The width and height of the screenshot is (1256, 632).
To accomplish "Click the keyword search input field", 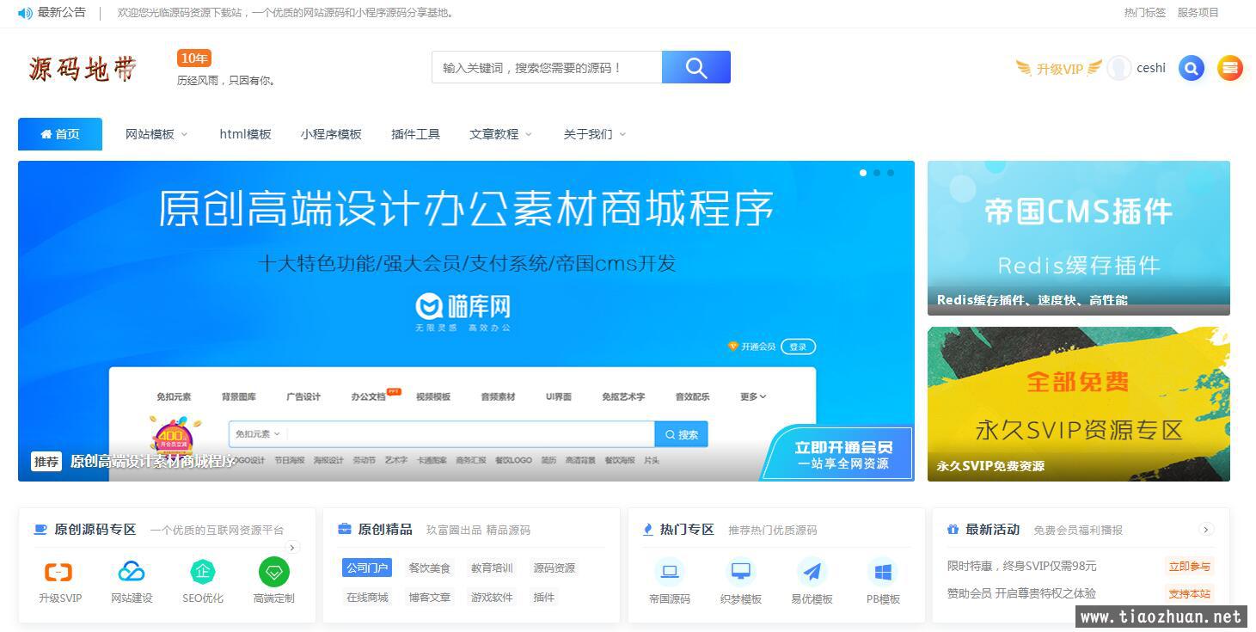I will coord(547,67).
